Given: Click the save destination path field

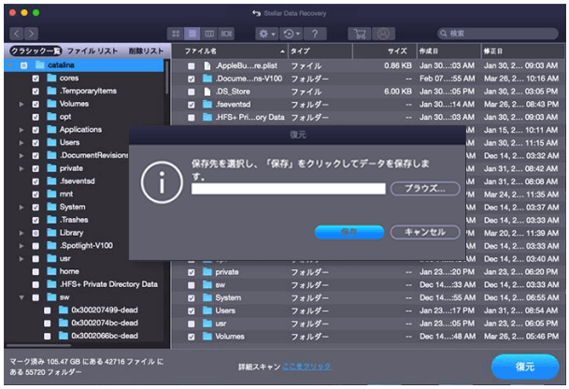Looking at the screenshot, I should point(289,189).
